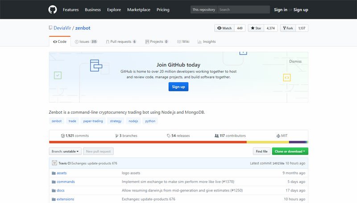357x203 pixels.
Task: Switch to the Issues tab
Action: [86, 41]
